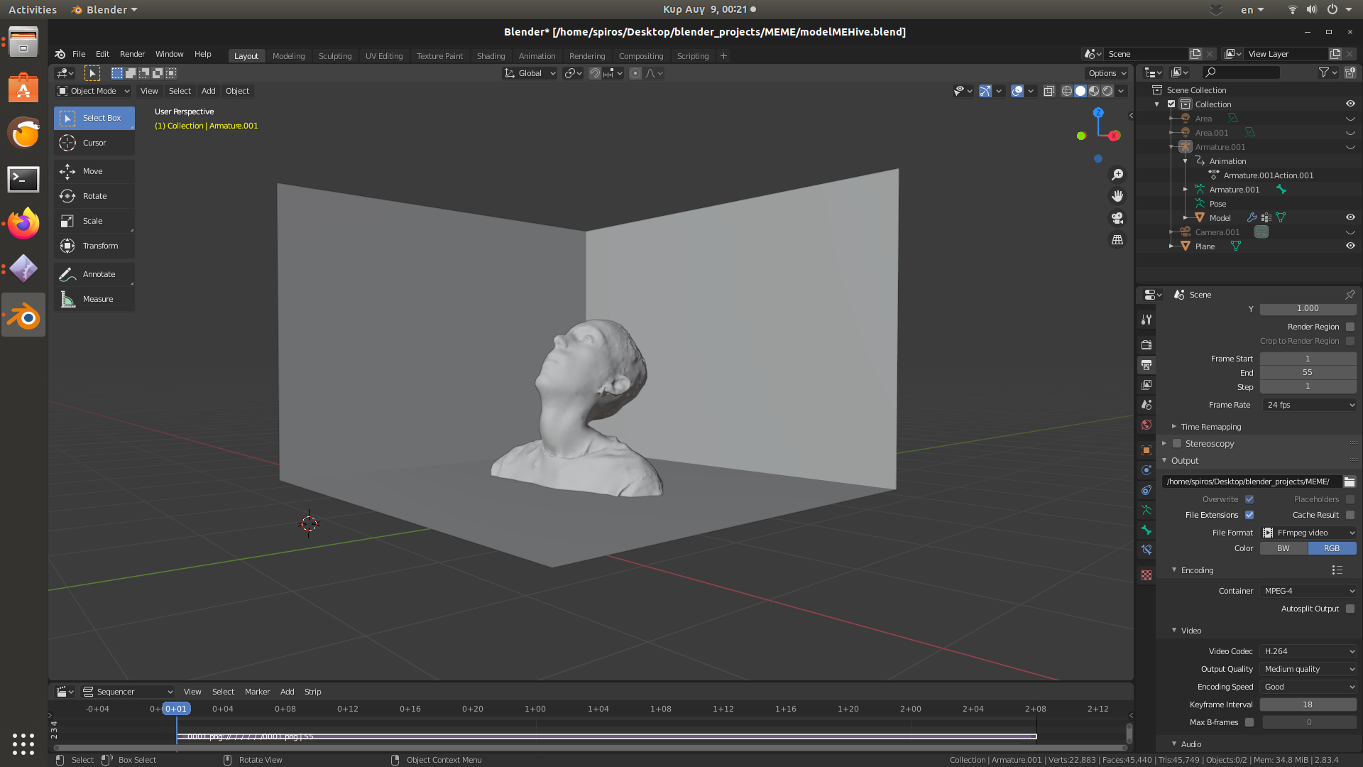1363x767 pixels.
Task: Switch to Animation workspace tab
Action: pyautogui.click(x=537, y=56)
